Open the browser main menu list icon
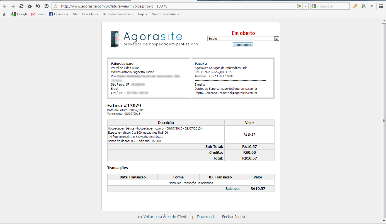 pyautogui.click(x=381, y=6)
